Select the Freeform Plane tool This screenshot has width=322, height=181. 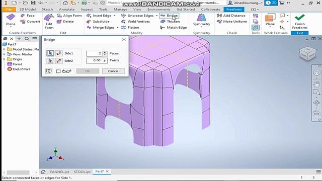point(11,20)
